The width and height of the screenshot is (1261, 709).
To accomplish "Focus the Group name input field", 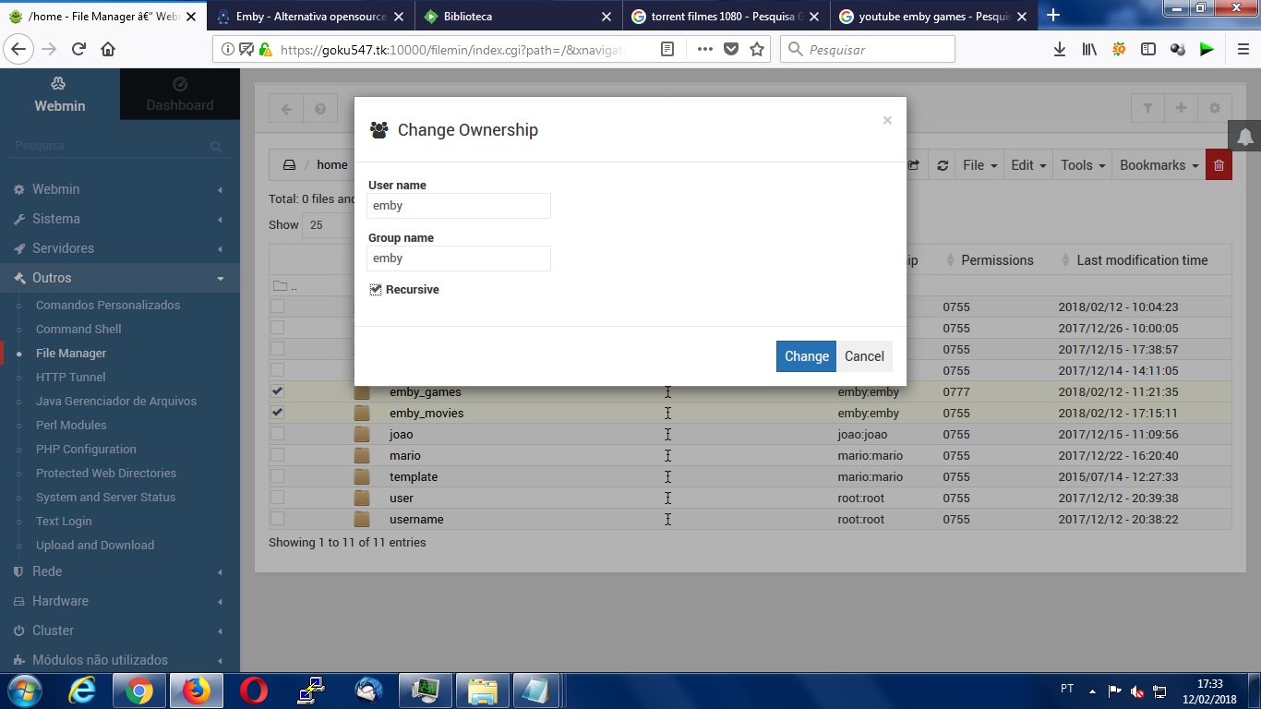I will [459, 258].
